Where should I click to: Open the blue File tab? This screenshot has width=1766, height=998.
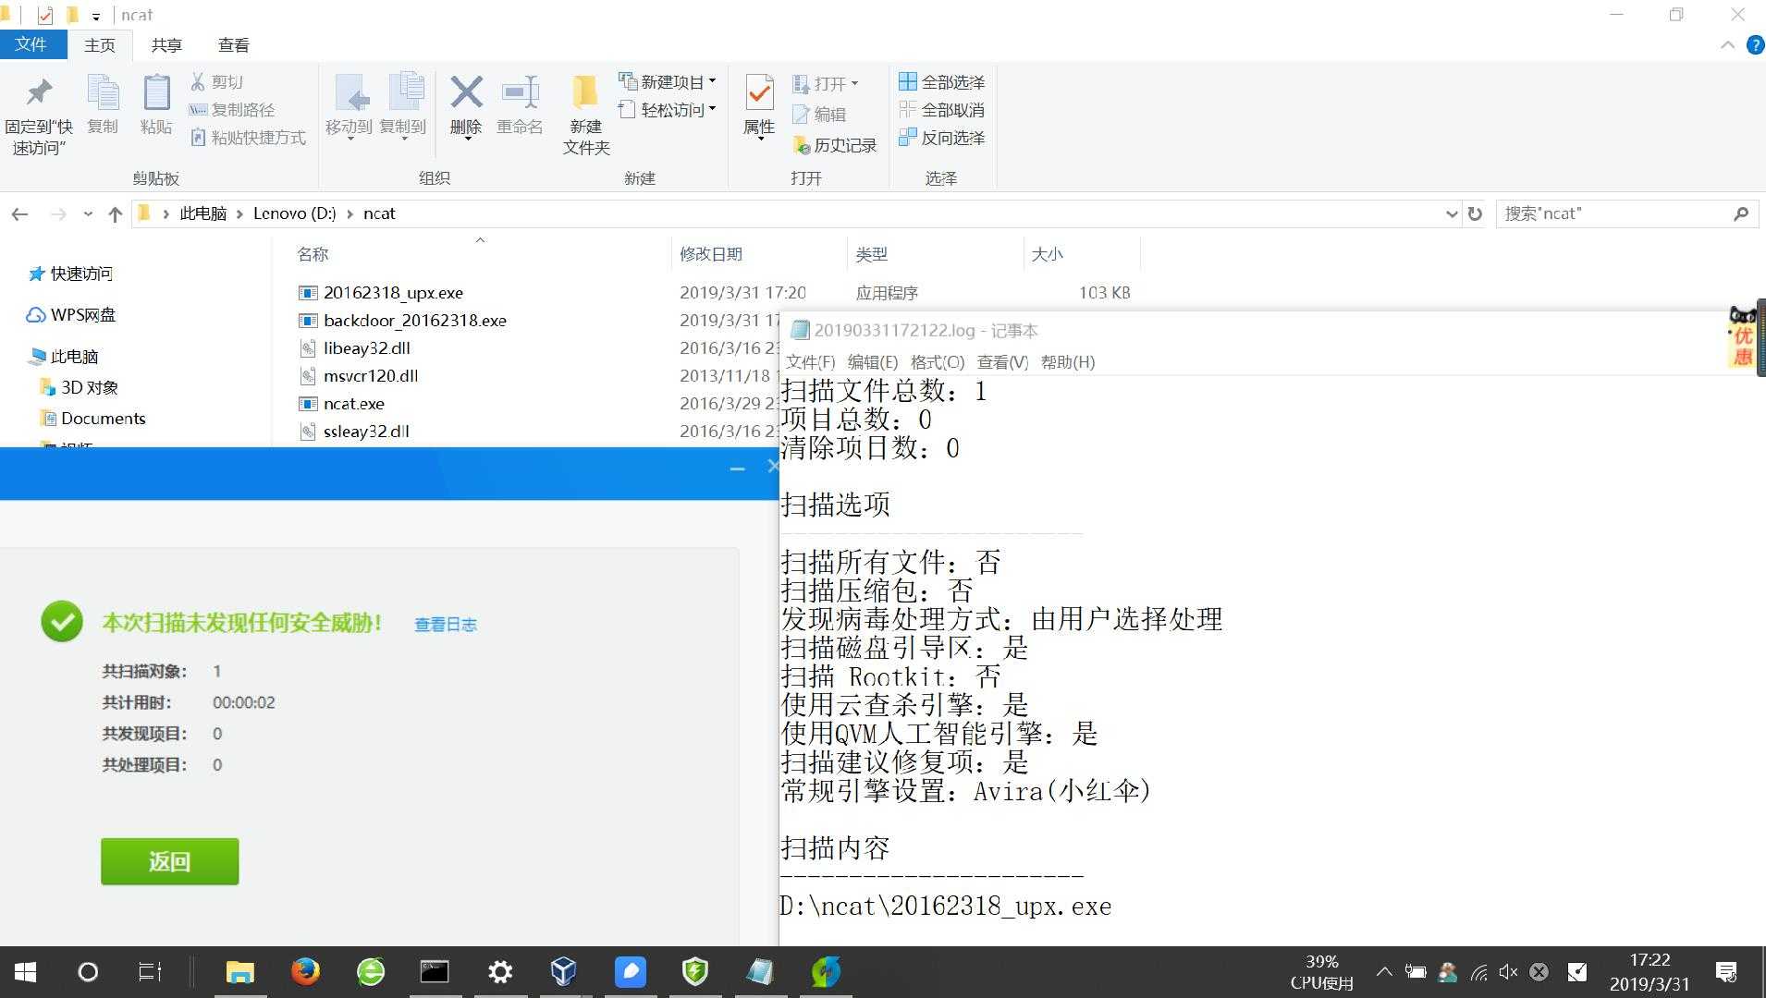click(31, 44)
